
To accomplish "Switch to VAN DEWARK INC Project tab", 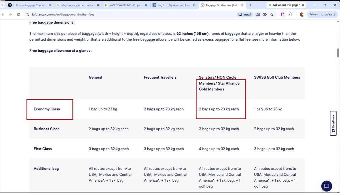I will [x=126, y=5].
